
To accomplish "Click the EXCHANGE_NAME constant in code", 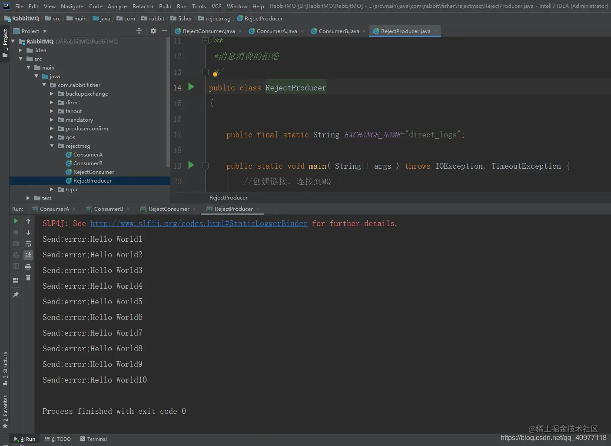I will tap(372, 135).
